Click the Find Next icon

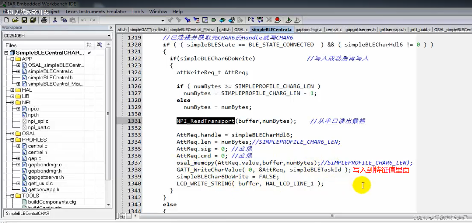pos(179,20)
